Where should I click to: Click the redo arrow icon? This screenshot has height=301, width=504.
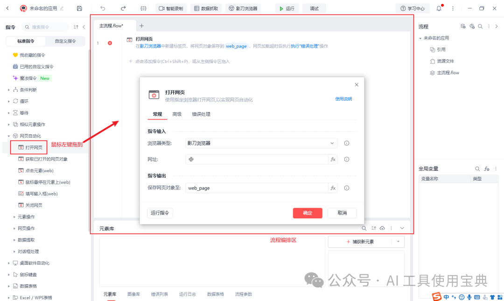click(x=123, y=8)
